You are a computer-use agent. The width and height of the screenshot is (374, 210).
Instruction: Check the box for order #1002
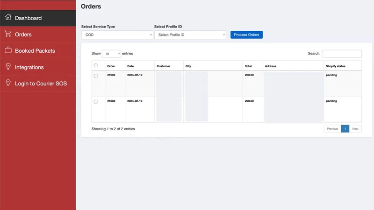96,102
